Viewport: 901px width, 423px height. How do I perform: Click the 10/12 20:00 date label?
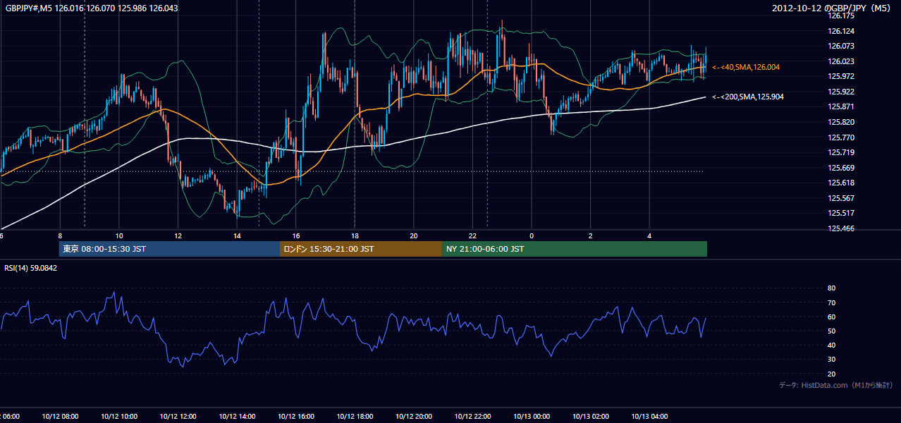413,416
